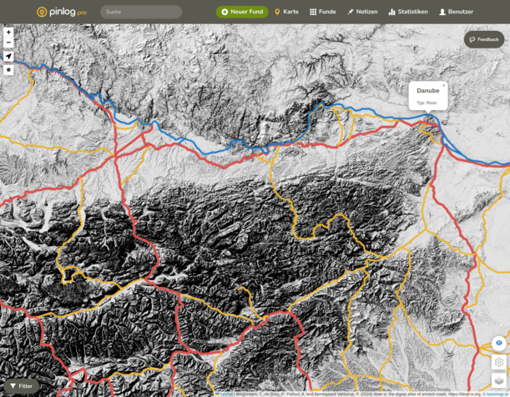Close the Danube popup
The height and width of the screenshot is (397, 510).
click(443, 84)
